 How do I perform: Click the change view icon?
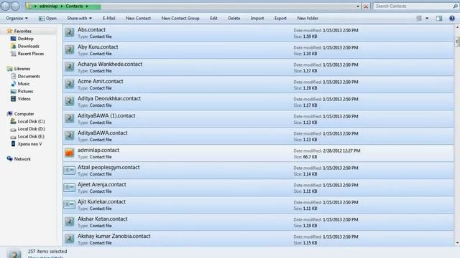[419, 18]
